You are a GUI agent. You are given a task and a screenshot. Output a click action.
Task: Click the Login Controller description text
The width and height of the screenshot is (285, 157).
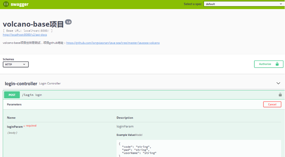click(x=50, y=83)
